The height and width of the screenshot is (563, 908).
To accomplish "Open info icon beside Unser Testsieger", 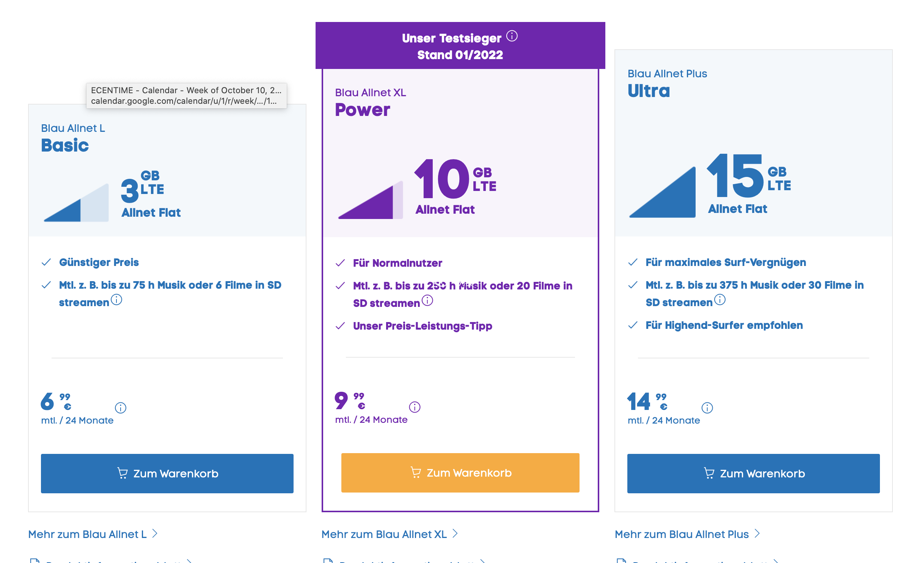I will pos(512,36).
